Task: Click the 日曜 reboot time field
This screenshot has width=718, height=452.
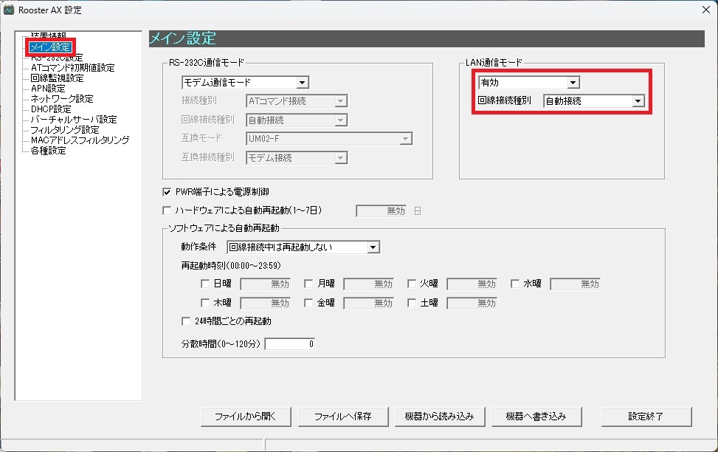Action: (266, 284)
